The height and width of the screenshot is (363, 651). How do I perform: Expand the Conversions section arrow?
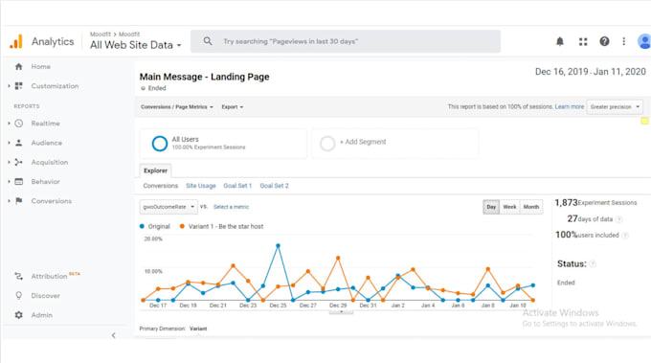[x=9, y=201]
